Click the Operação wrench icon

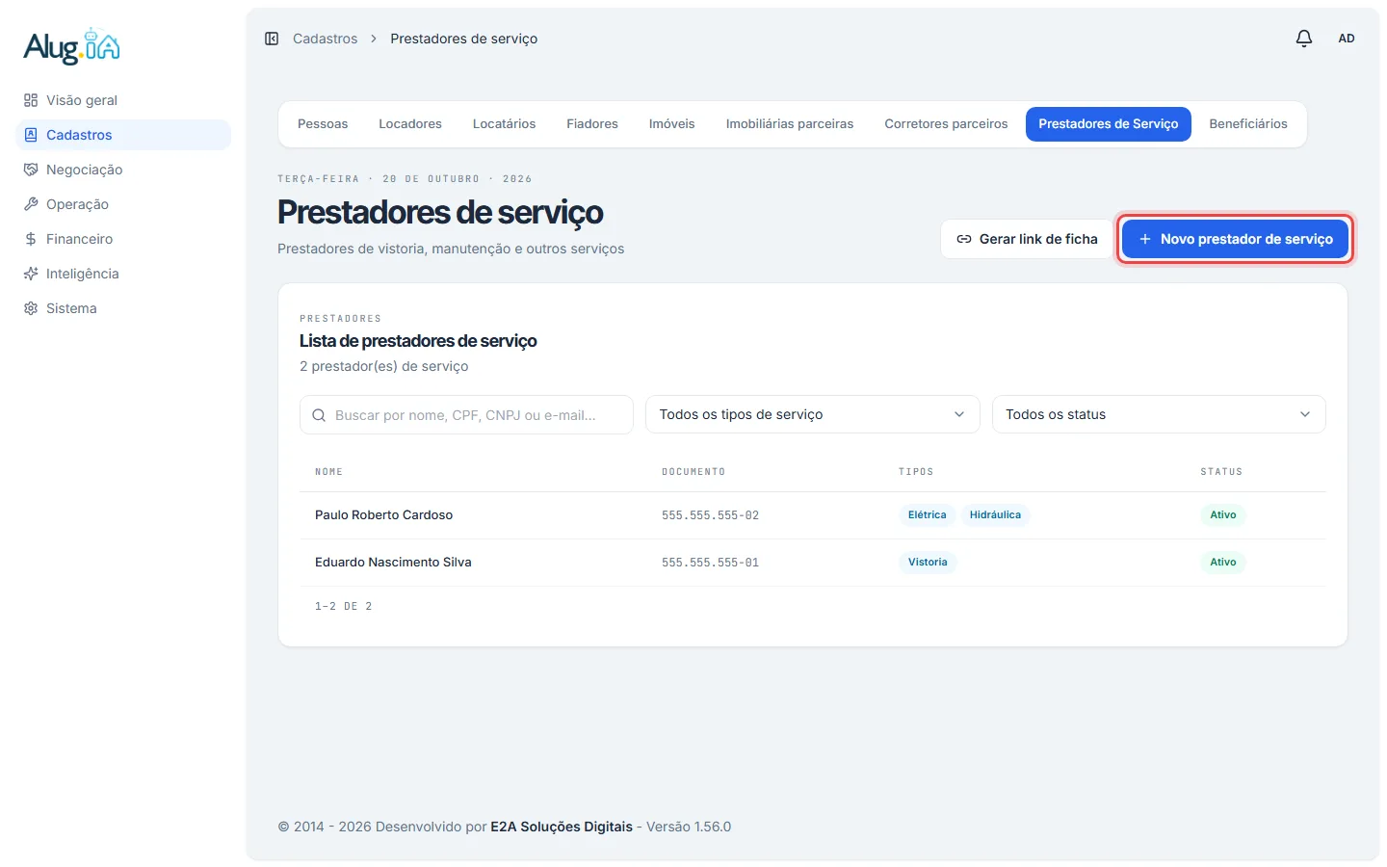tap(31, 204)
